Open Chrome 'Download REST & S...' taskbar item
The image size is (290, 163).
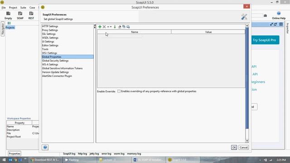pos(45,160)
